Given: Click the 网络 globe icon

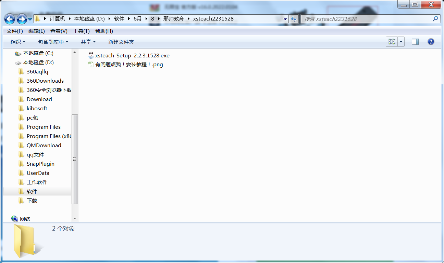Looking at the screenshot, I should coord(14,219).
